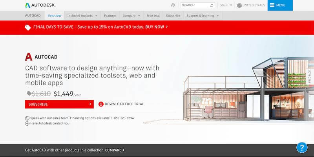Go to the Free trial tab
Screen dimensions: 314x157
tap(153, 16)
